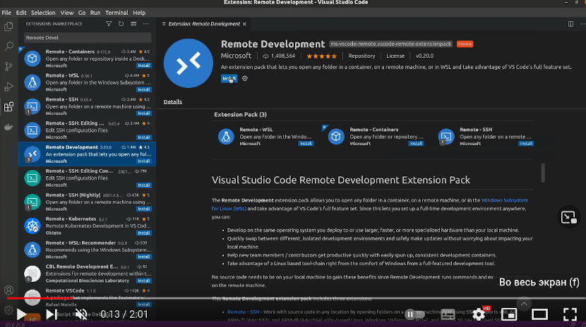Open the Accounts icon in activity bar

pyautogui.click(x=8, y=290)
